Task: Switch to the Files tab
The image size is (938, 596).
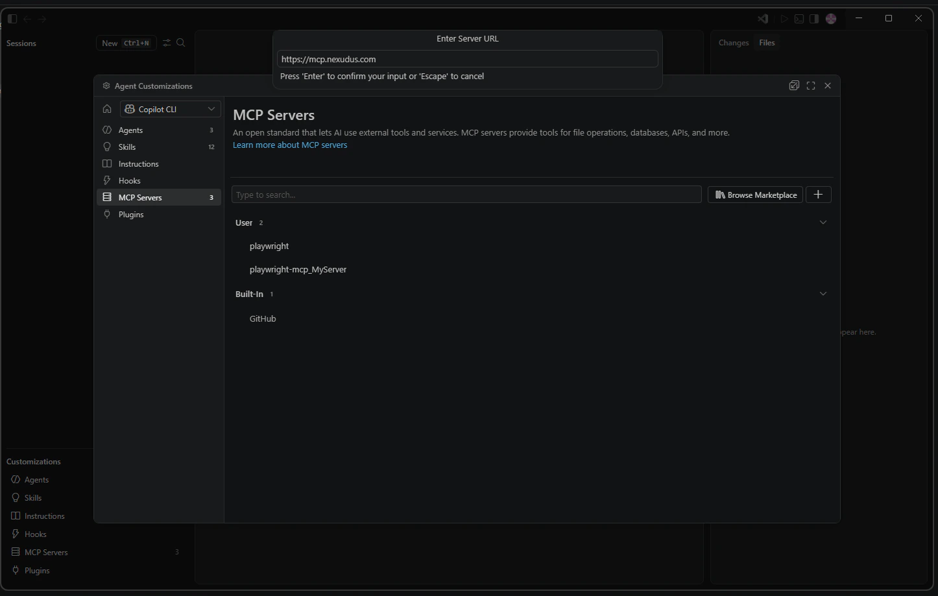Action: 767,43
